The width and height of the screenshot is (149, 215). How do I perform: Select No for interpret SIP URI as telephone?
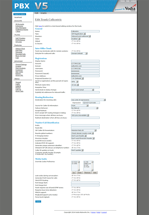coord(77,148)
